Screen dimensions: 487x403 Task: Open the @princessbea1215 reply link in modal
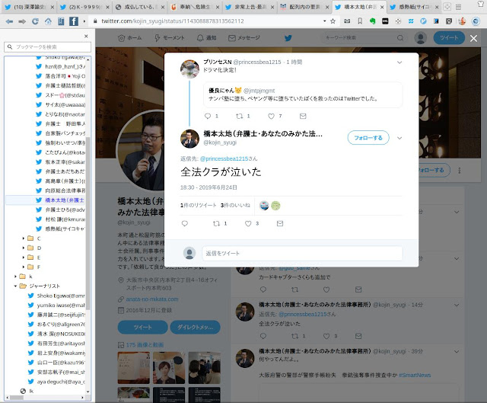(x=224, y=158)
